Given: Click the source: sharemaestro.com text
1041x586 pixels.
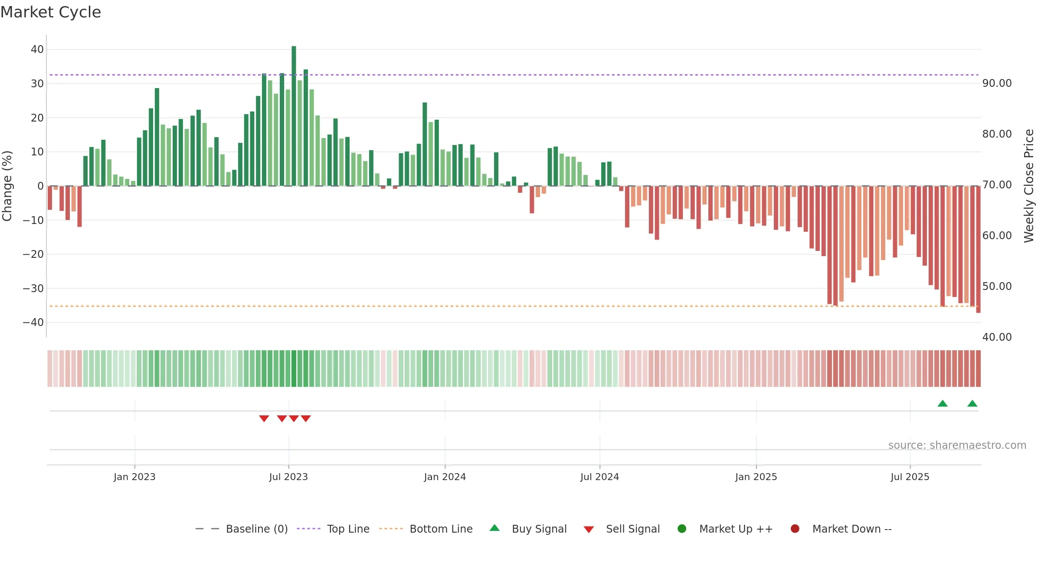Looking at the screenshot, I should point(957,445).
